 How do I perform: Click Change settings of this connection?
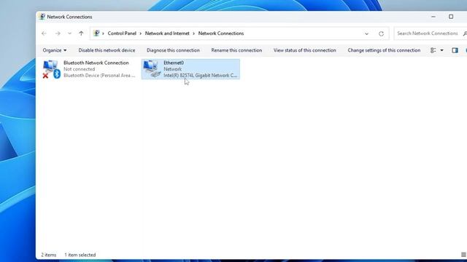coord(384,50)
